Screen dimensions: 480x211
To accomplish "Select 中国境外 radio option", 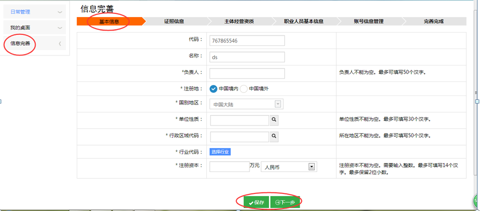I will pos(244,88).
